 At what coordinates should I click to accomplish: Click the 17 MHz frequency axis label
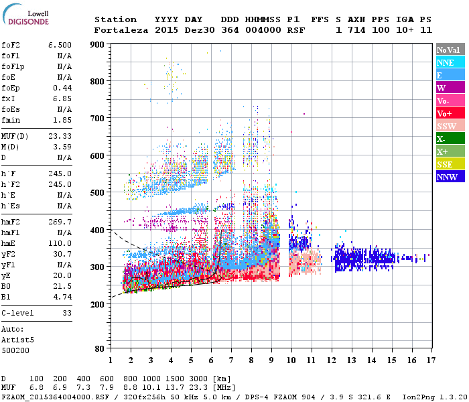tap(431, 360)
